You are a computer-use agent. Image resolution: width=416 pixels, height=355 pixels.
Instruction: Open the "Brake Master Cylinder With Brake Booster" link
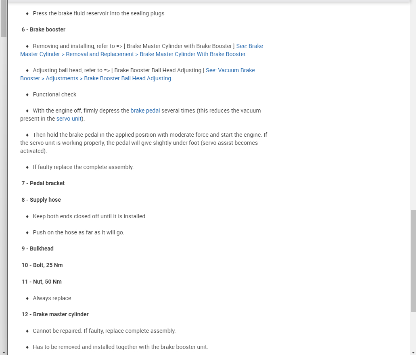[x=192, y=54]
